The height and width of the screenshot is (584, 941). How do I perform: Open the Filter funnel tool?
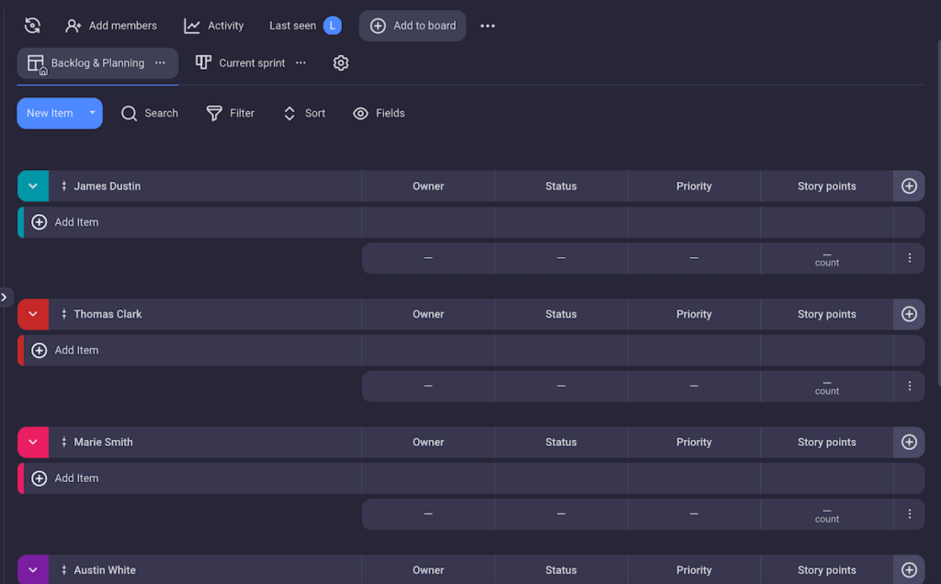pyautogui.click(x=214, y=113)
